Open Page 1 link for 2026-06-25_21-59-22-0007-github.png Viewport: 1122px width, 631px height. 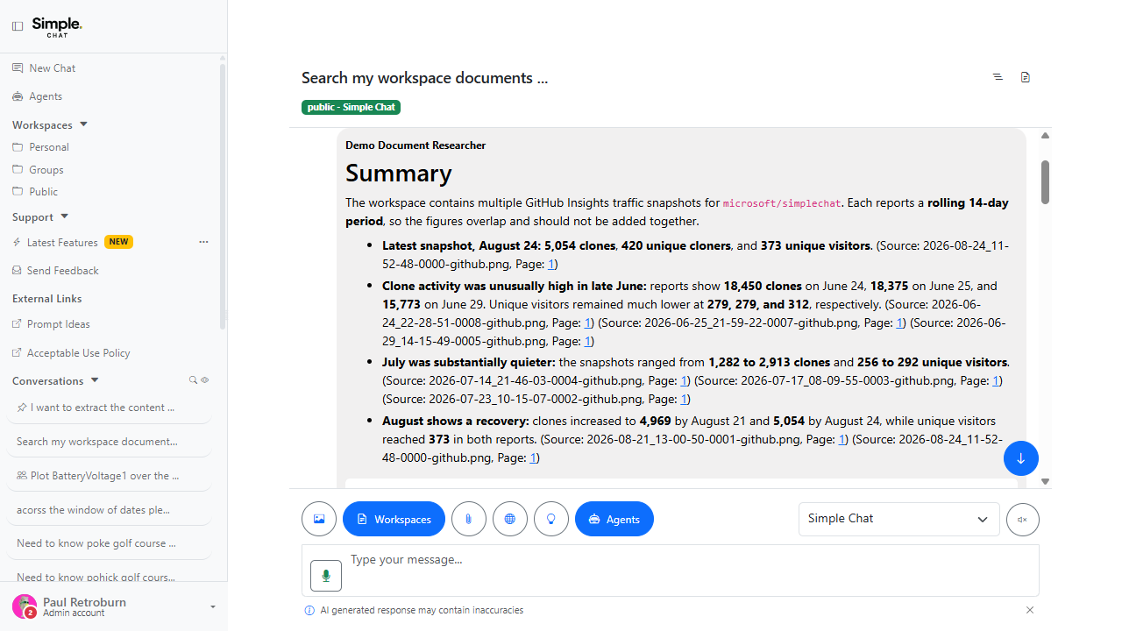pyautogui.click(x=899, y=323)
